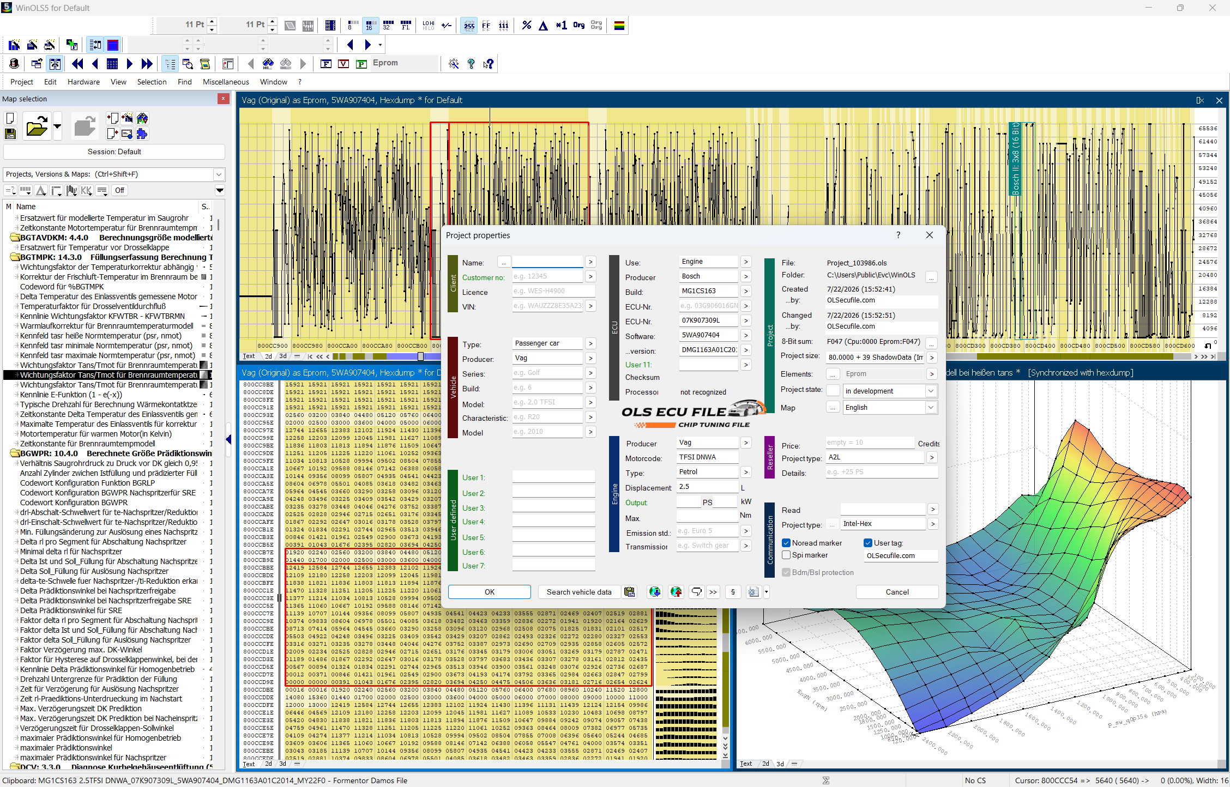Click the save floppy disk icon
This screenshot has height=787, width=1230.
click(10, 134)
